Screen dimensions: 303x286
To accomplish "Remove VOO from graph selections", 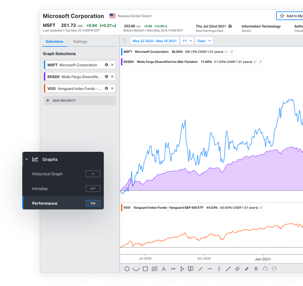I will [x=112, y=88].
